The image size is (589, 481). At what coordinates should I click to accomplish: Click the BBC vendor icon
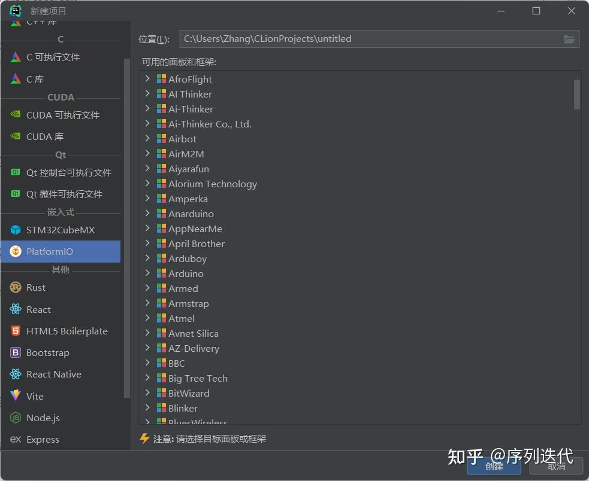pos(161,363)
